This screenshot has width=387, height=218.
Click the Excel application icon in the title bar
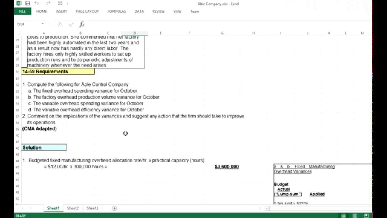pos(19,3)
